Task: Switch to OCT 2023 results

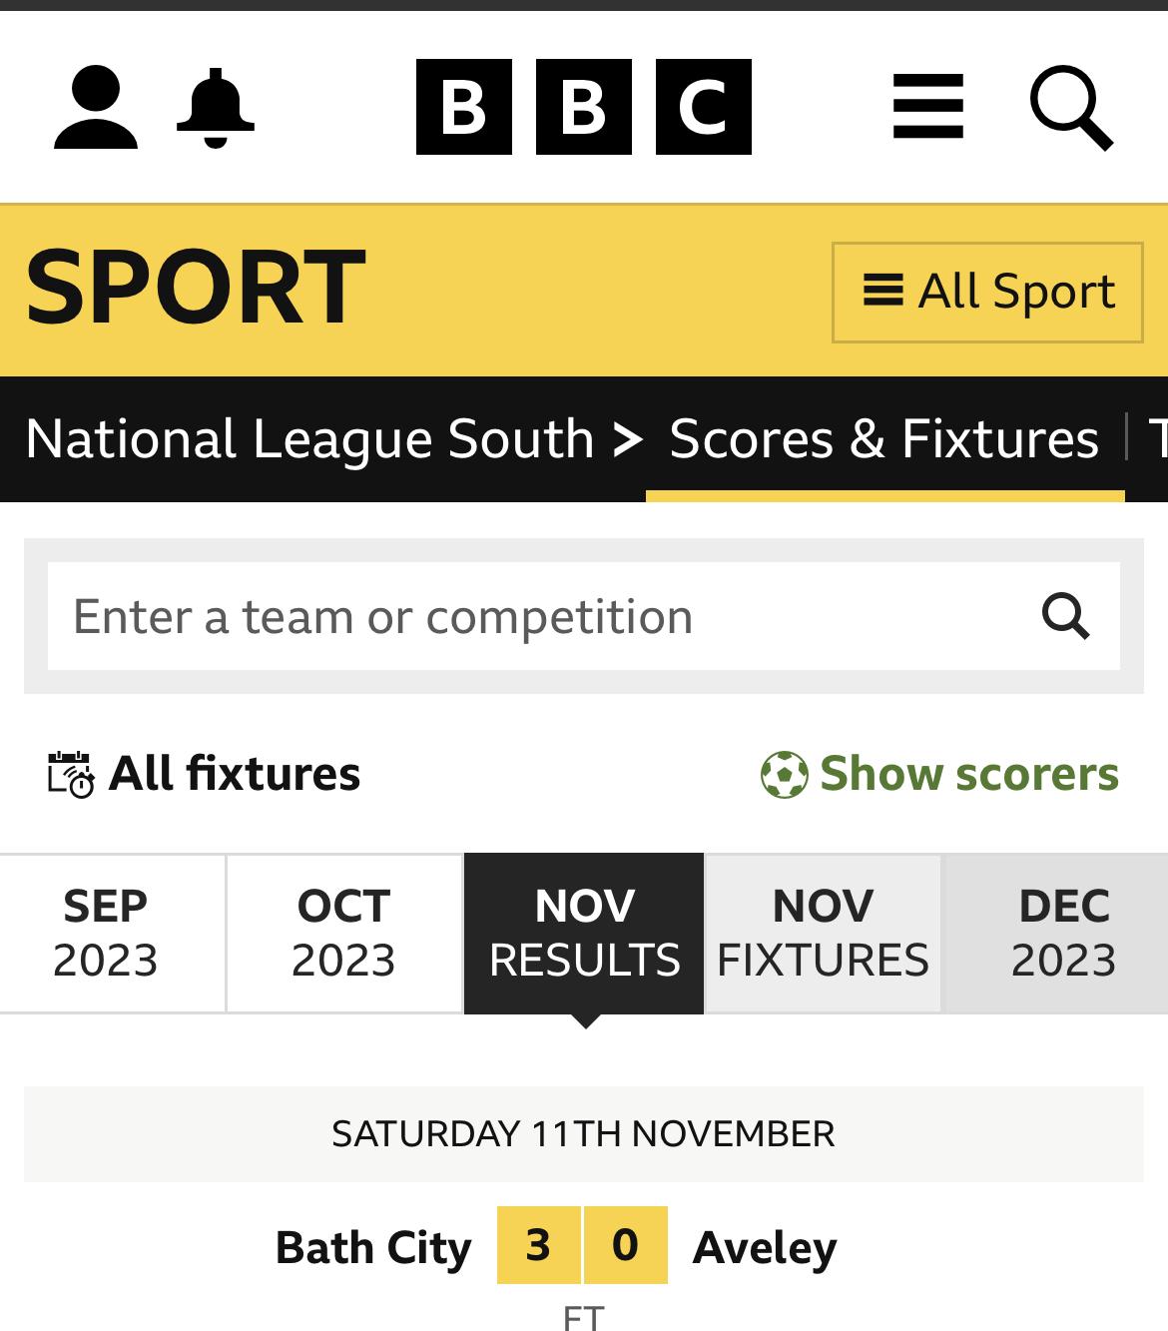Action: (x=343, y=934)
